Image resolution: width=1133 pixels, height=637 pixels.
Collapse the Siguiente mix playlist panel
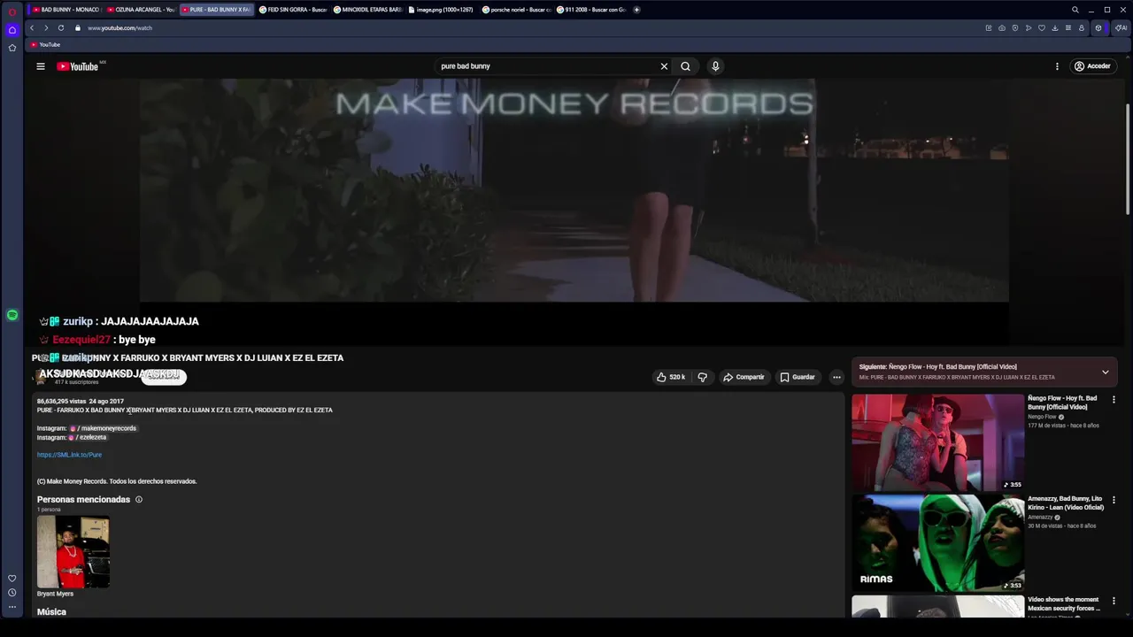pyautogui.click(x=1105, y=372)
